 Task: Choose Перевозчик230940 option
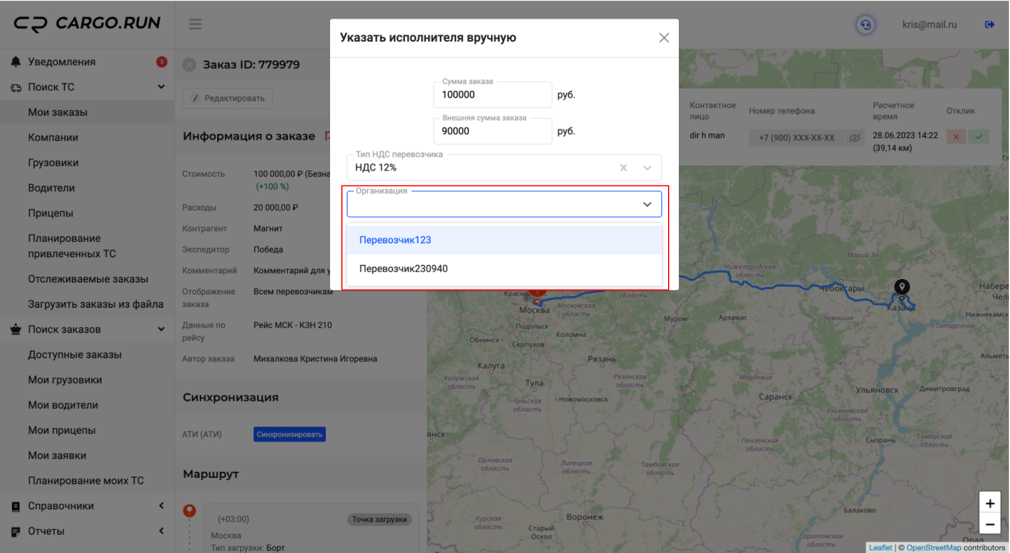(x=404, y=269)
